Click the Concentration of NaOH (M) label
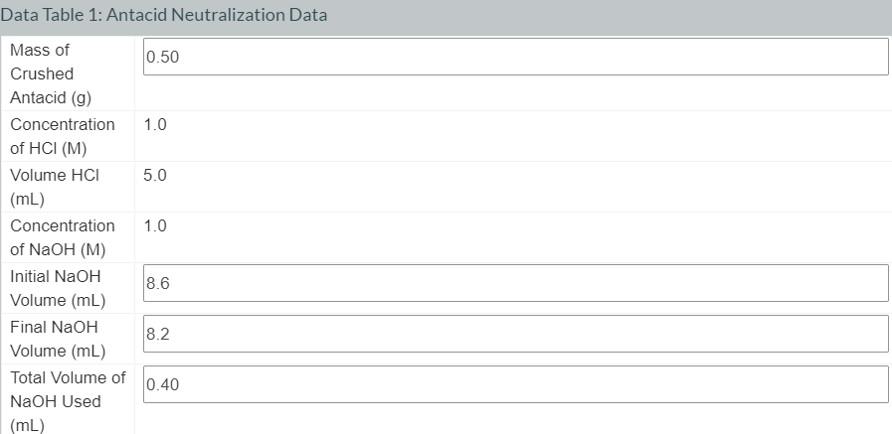This screenshot has height=434, width=892. pos(63,237)
